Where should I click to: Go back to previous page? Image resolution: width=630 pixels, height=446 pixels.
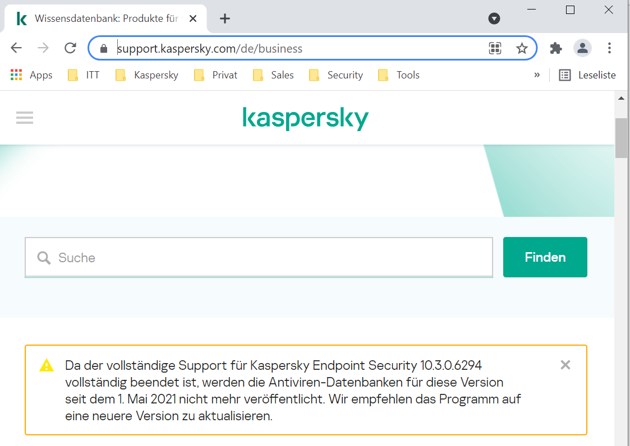pos(16,48)
